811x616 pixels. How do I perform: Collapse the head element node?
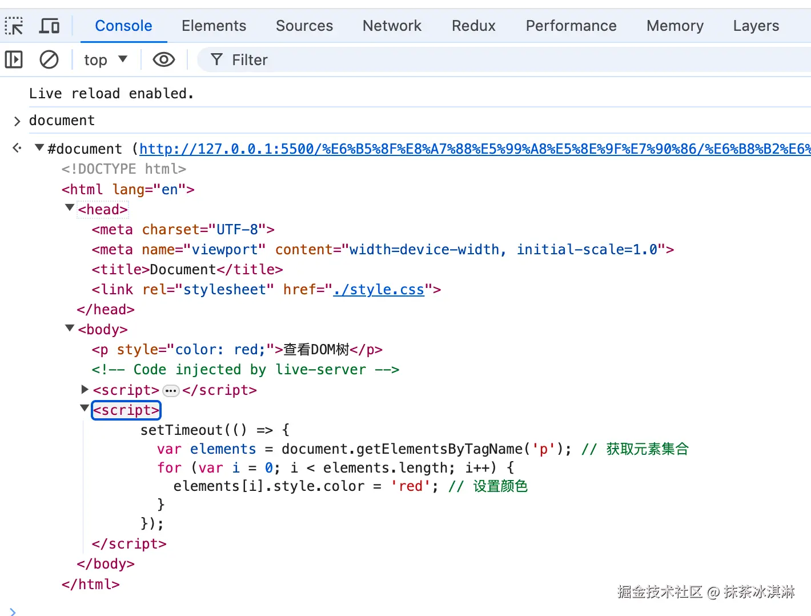tap(70, 208)
